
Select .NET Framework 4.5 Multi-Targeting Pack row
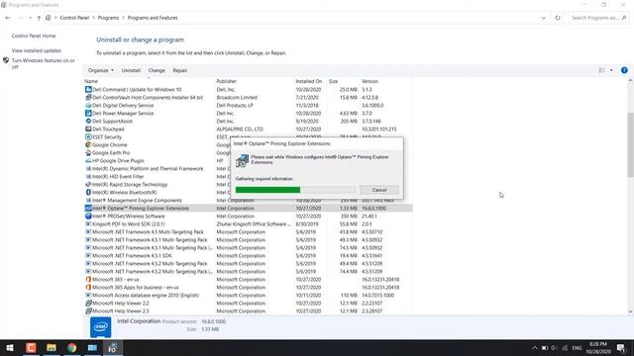point(249,232)
